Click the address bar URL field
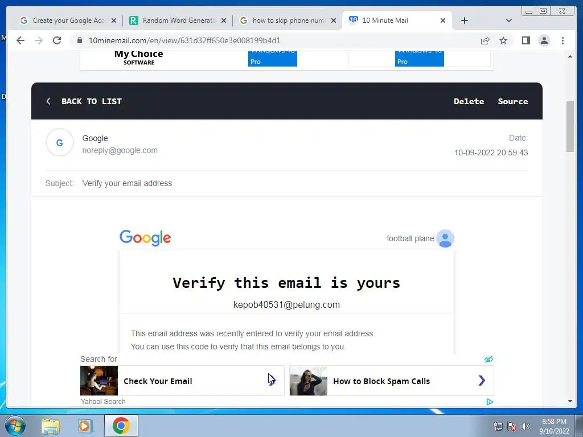This screenshot has height=437, width=583. point(184,40)
